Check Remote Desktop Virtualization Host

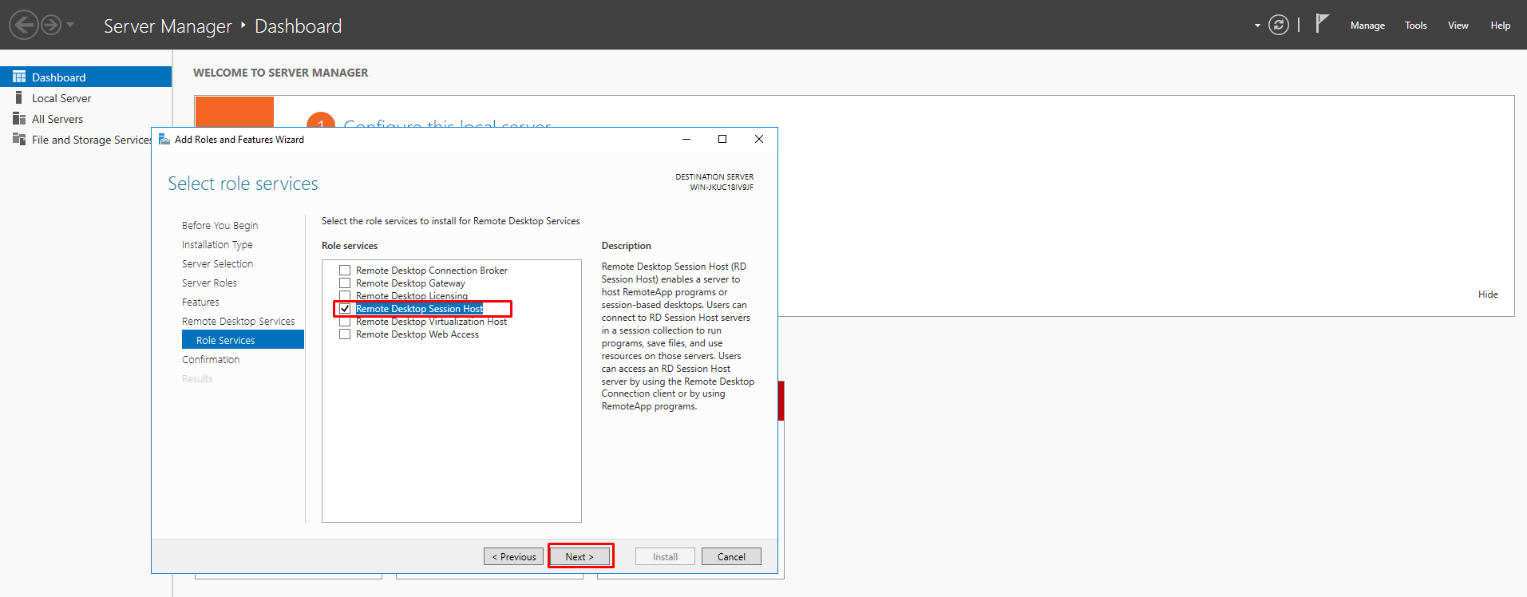[x=345, y=322]
